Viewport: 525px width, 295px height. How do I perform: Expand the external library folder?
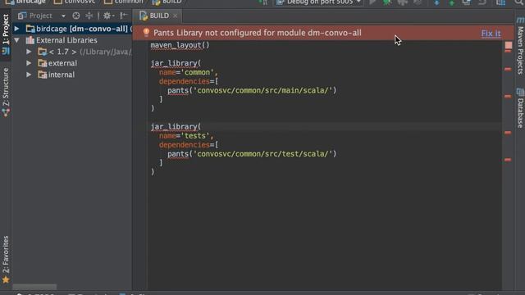coord(29,63)
